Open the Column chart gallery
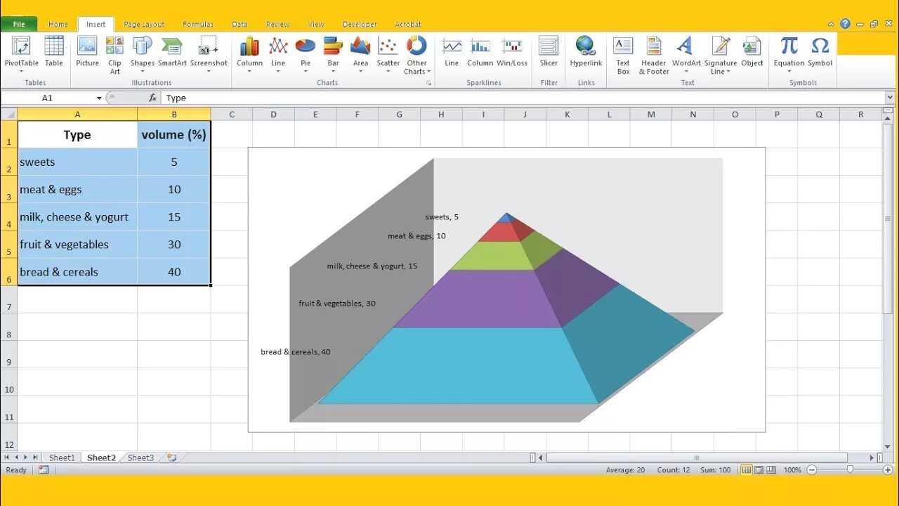The image size is (899, 506). coord(249,54)
